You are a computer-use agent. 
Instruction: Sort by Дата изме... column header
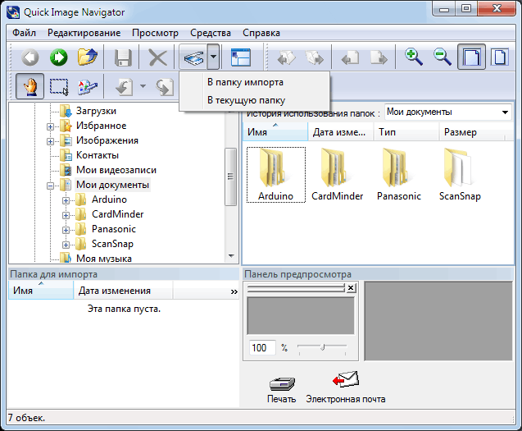[341, 132]
